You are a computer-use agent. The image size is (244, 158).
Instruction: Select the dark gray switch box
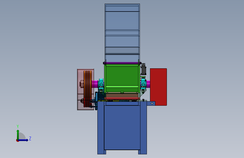(x=144, y=69)
